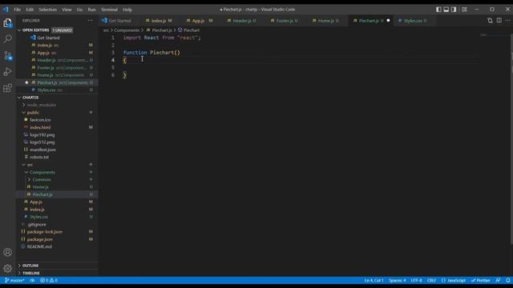Open notifications bell in status bar

(x=507, y=280)
